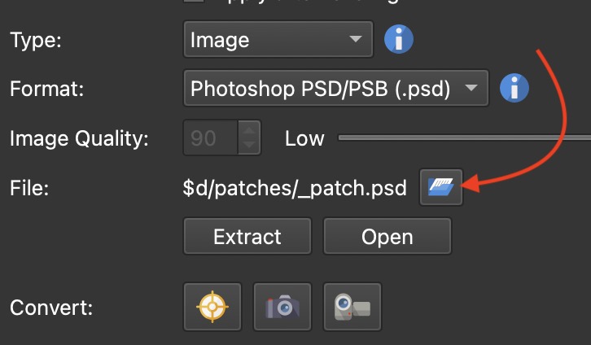Click the browse folder icon for File
The image size is (591, 345).
441,188
